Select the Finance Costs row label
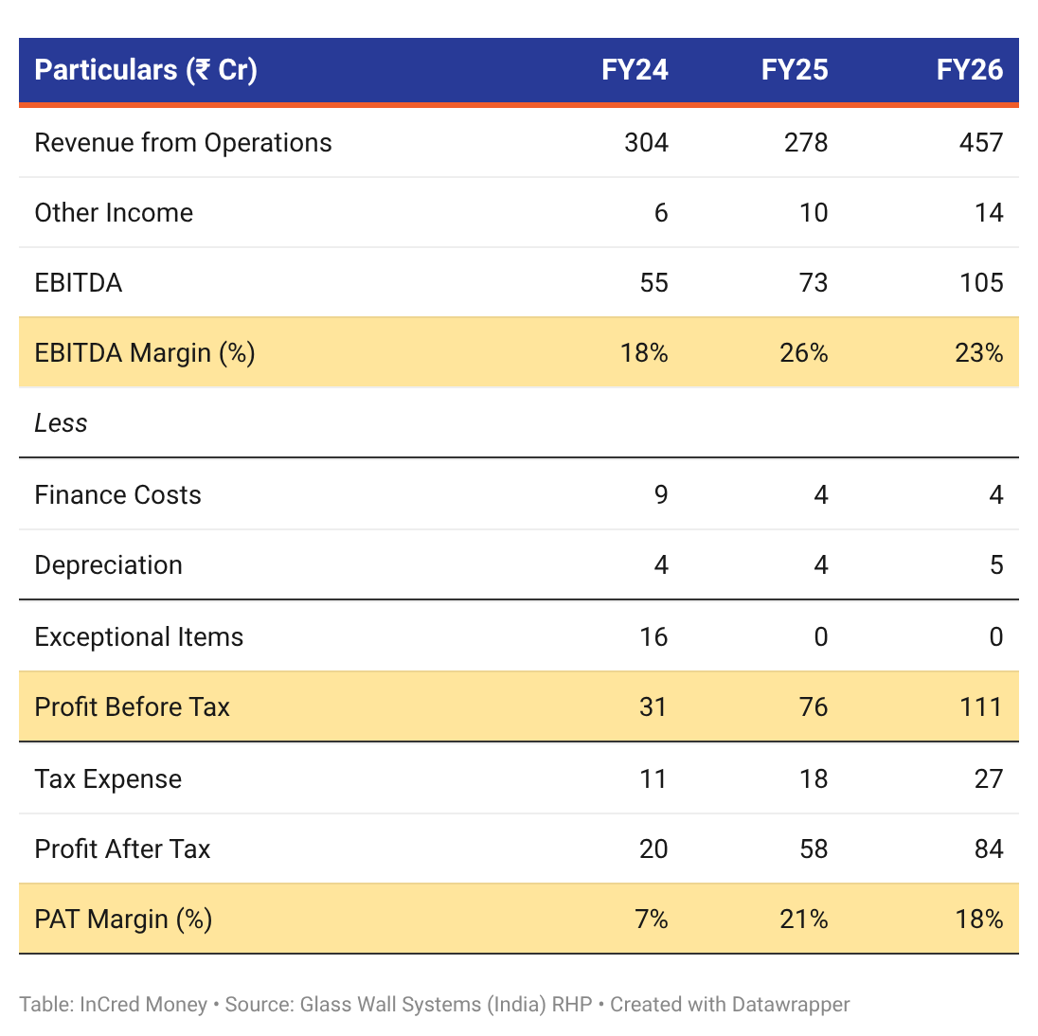This screenshot has height=1036, width=1038. point(117,495)
